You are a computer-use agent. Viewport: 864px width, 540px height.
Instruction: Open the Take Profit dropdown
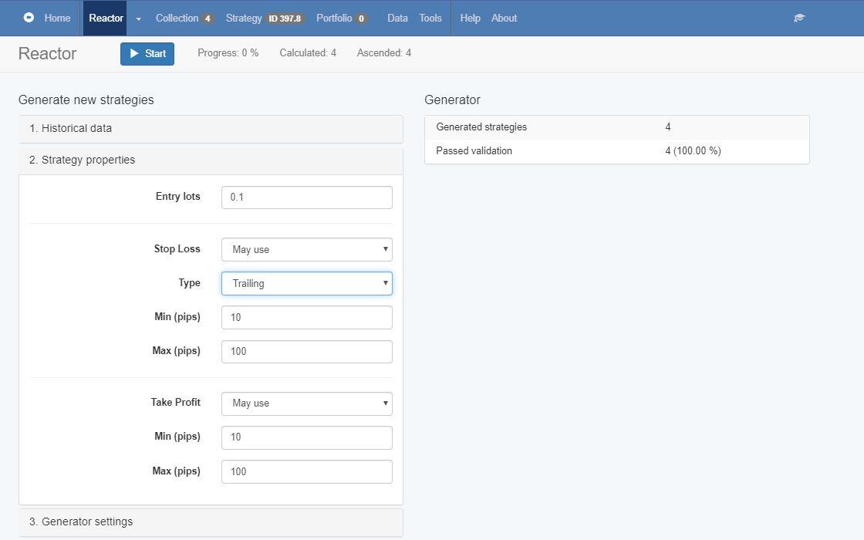click(x=307, y=403)
